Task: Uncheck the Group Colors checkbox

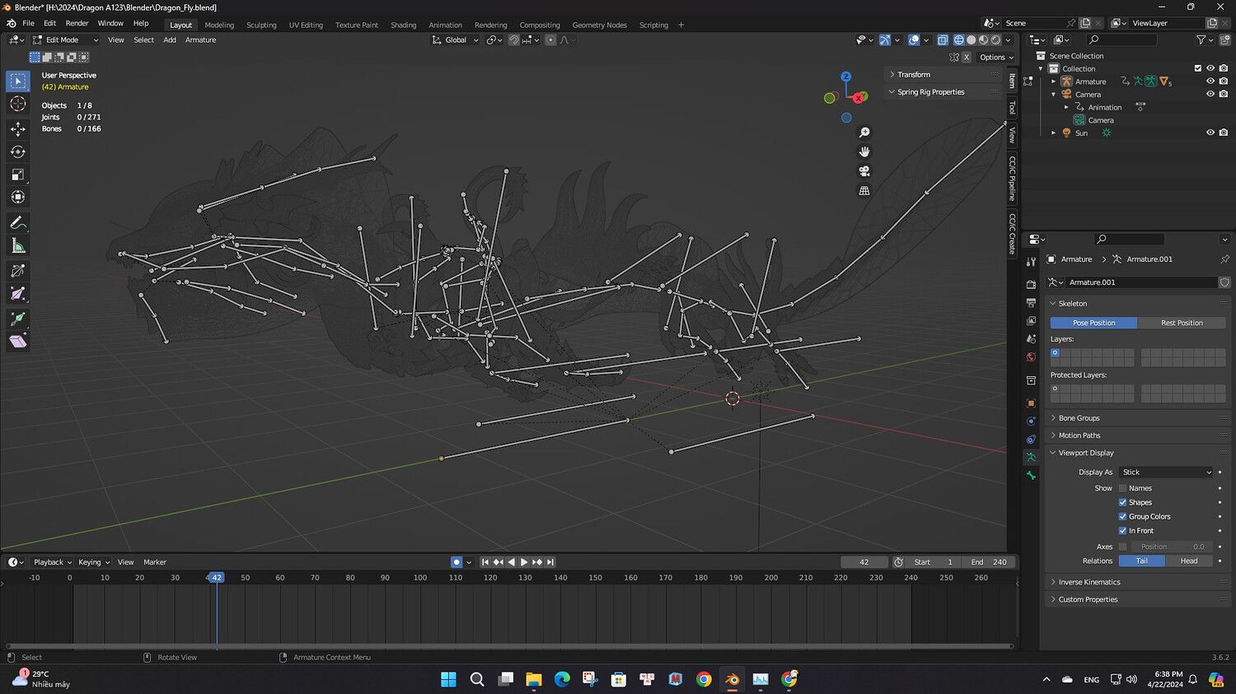Action: click(1122, 516)
